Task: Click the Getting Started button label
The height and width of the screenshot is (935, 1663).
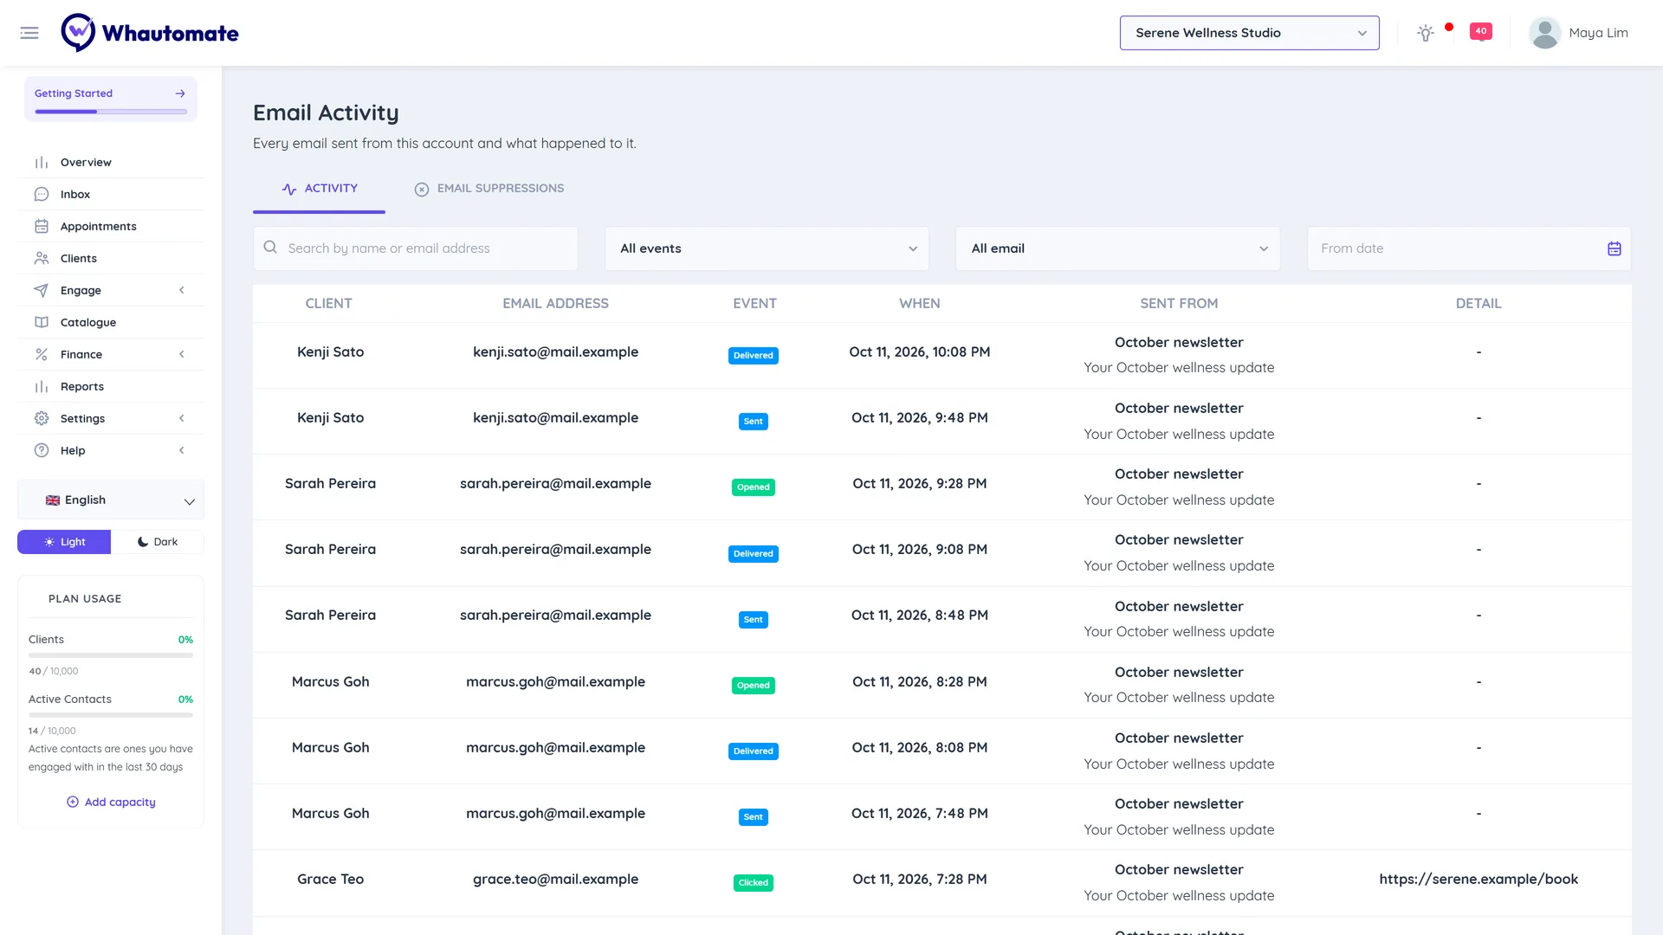Action: 74,93
